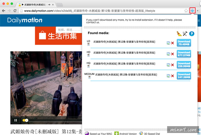Copy link for the LD media row

click(168, 43)
